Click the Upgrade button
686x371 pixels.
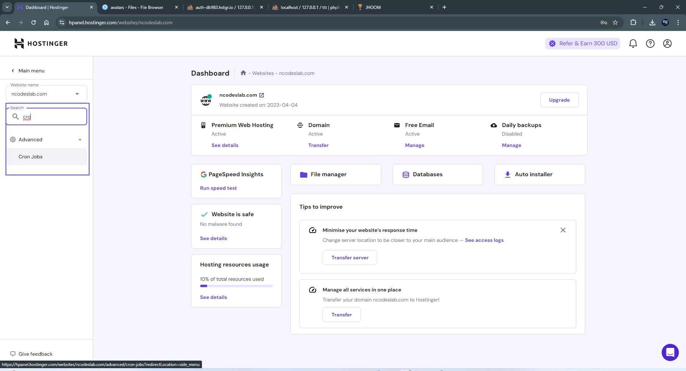pos(559,100)
